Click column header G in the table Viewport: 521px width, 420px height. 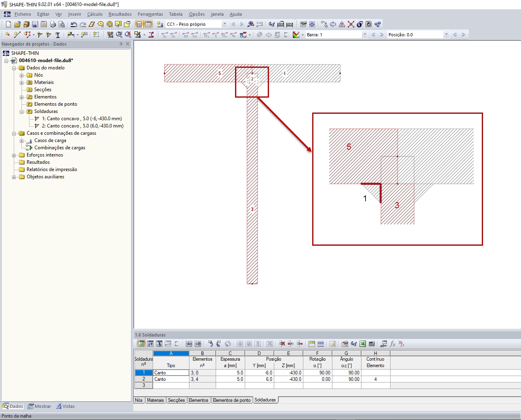point(347,353)
